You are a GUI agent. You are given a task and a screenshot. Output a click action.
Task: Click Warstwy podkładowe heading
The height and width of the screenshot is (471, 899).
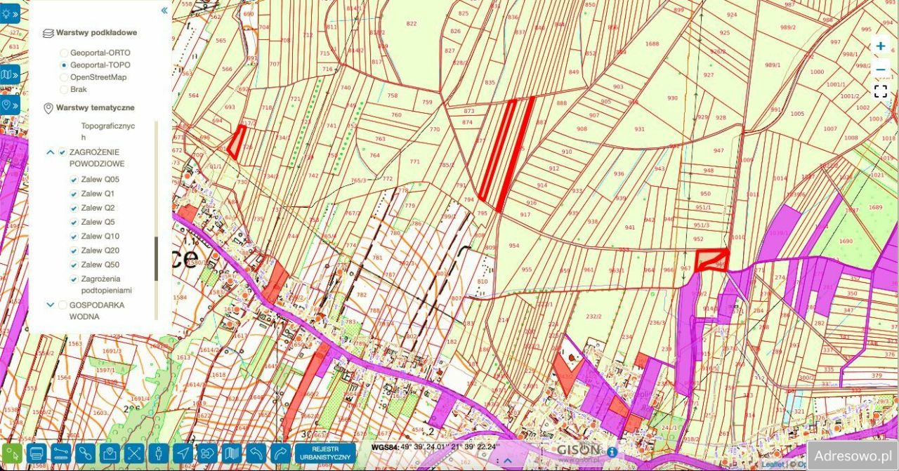coord(96,32)
